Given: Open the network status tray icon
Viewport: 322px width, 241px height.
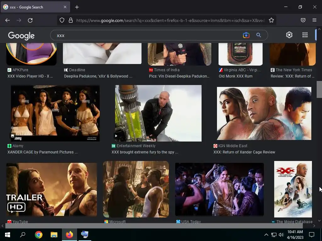Looking at the screenshot, I should tap(274, 235).
